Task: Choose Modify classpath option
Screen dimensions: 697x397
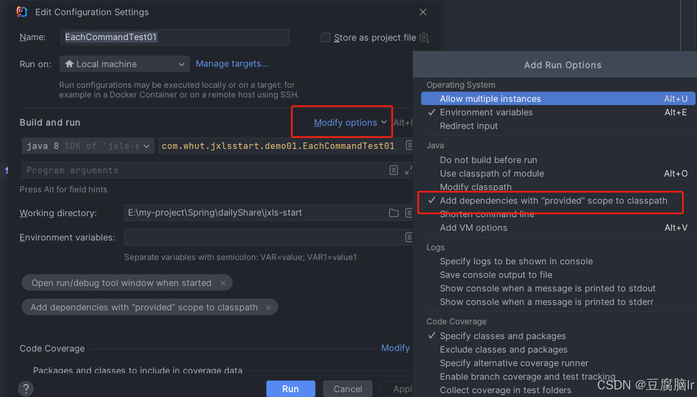Action: coord(558,187)
